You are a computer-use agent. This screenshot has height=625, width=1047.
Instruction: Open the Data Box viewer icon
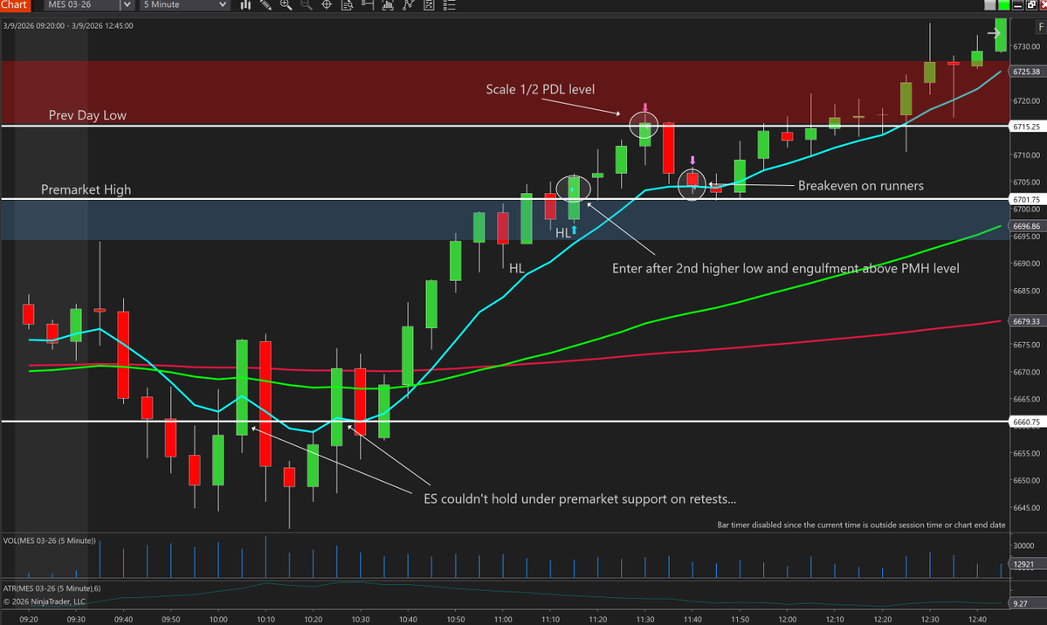click(x=348, y=5)
